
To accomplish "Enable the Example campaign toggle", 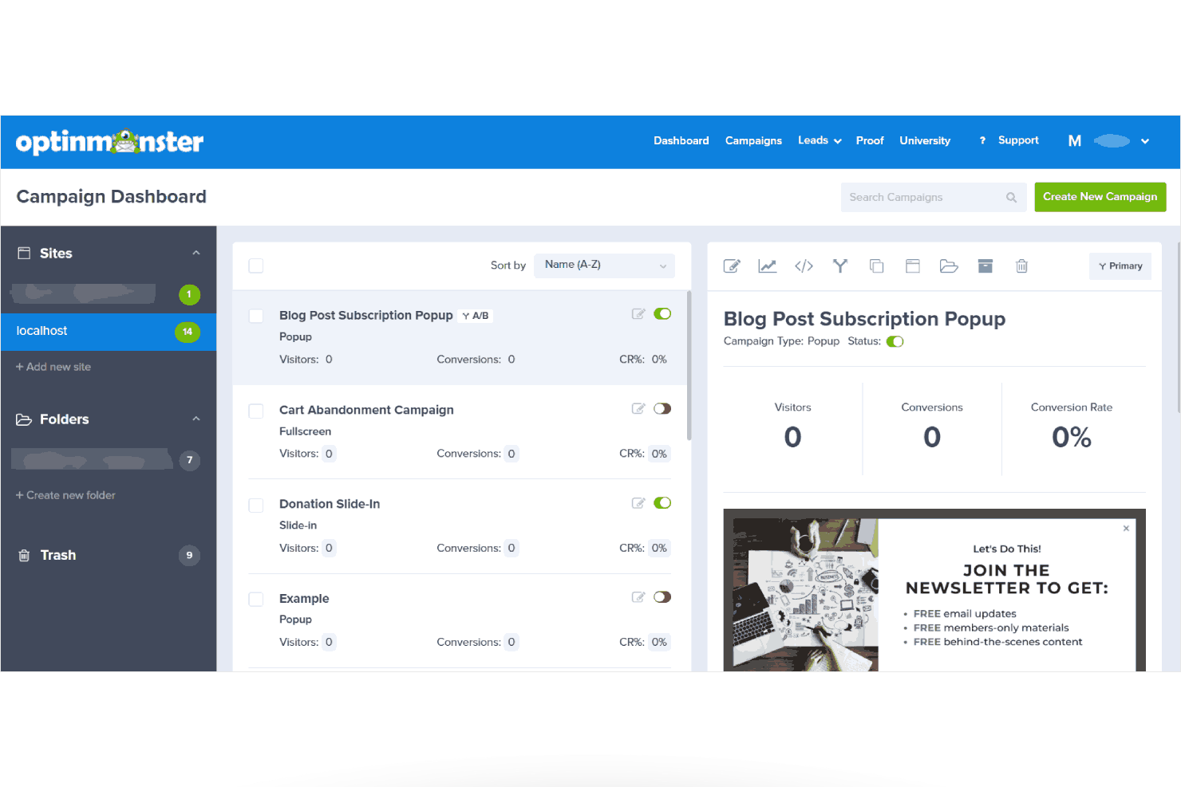I will [x=662, y=597].
